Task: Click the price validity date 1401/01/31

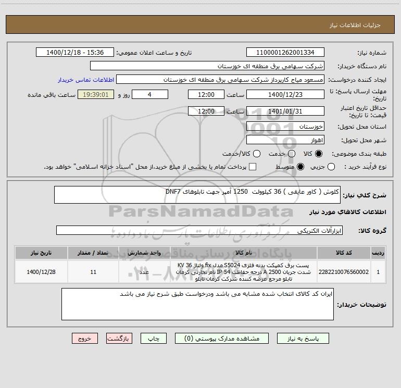Action: (x=285, y=111)
